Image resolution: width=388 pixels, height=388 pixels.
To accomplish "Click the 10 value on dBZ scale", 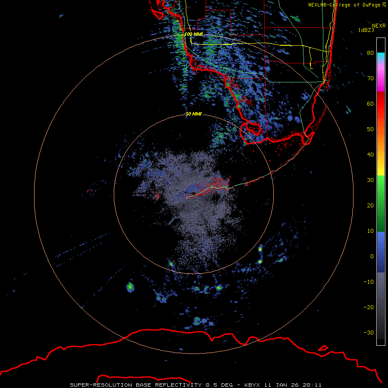I will click(x=370, y=231).
